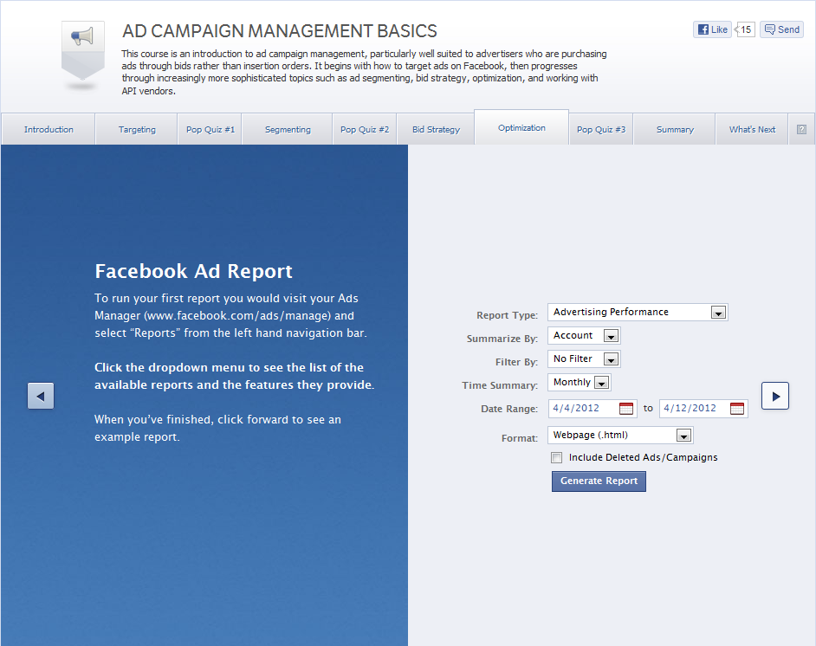Open the Format Webpage dropdown

click(x=620, y=435)
